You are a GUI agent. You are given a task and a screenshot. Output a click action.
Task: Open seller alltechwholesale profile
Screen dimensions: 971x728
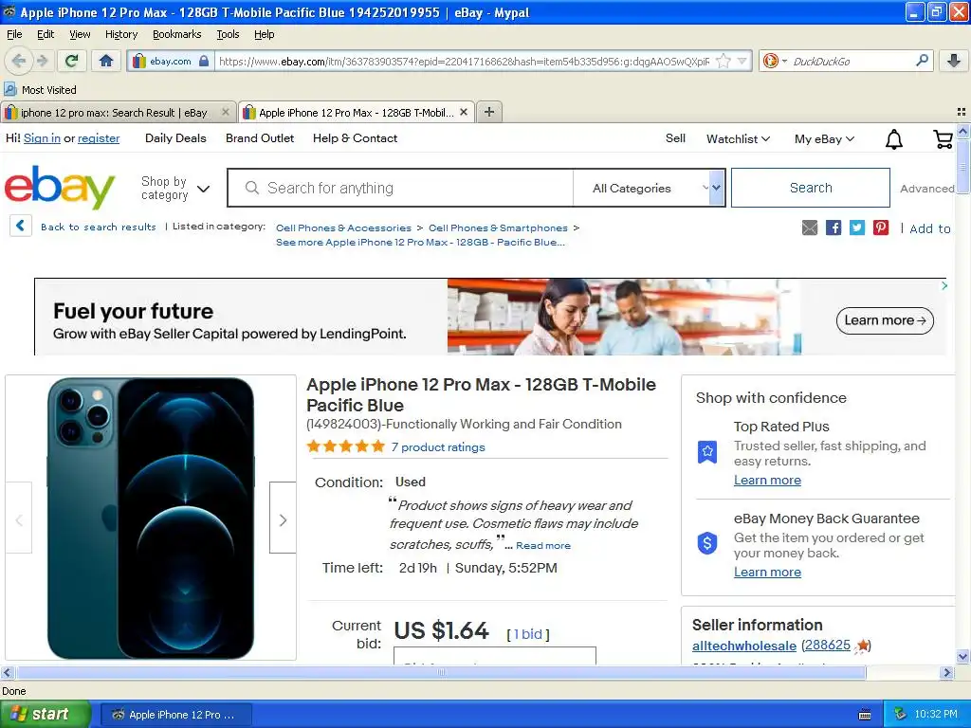coord(743,646)
